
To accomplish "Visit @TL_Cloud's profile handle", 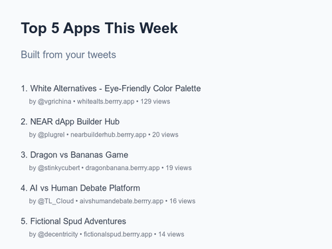I will click(x=56, y=201).
